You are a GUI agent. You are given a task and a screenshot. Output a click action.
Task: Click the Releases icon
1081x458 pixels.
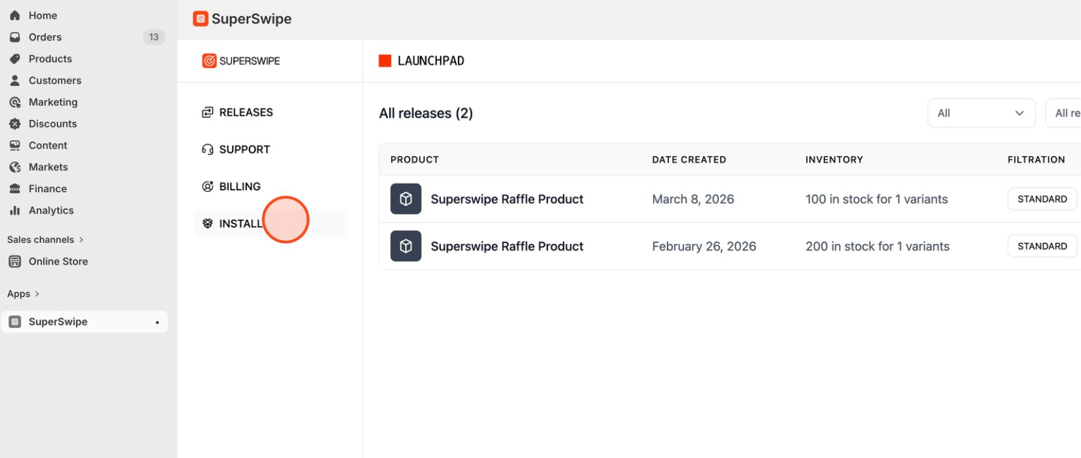pyautogui.click(x=208, y=113)
